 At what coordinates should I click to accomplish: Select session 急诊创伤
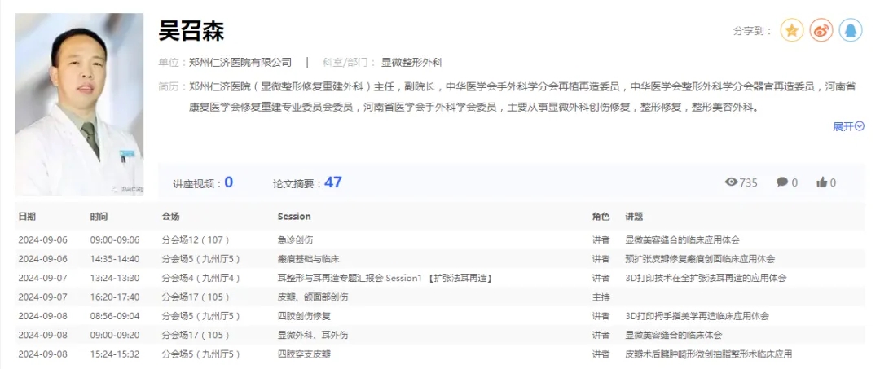(295, 240)
